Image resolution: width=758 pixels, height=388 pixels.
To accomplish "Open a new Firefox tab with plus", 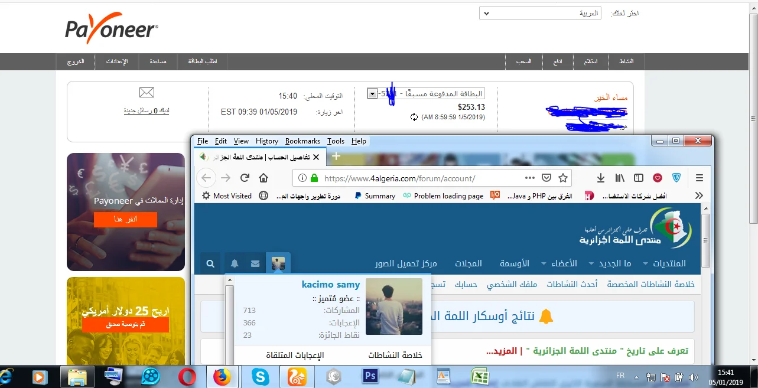I will 336,156.
